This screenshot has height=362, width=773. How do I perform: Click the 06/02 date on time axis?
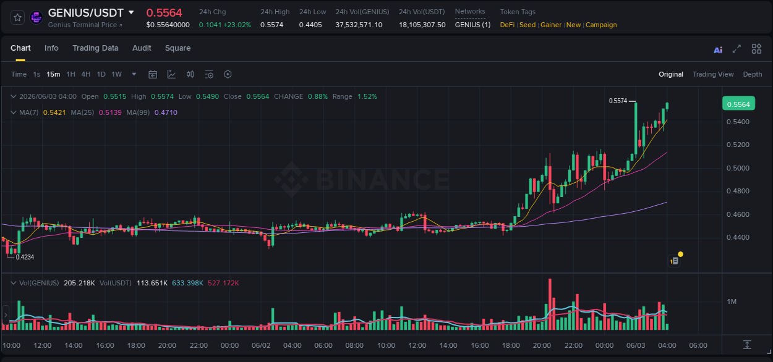261,345
